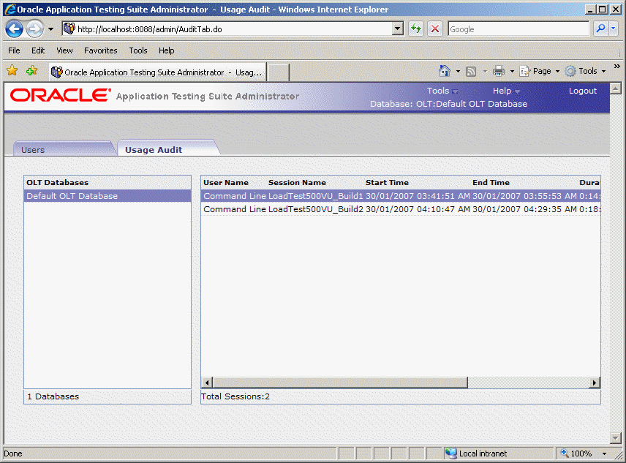
Task: Open the Tools dropdown in the Oracle header
Action: click(x=437, y=91)
